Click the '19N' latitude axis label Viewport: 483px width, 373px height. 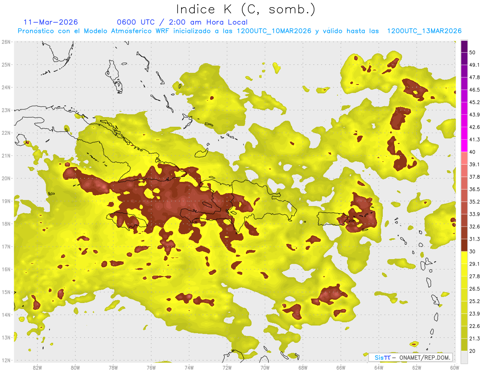(x=6, y=201)
